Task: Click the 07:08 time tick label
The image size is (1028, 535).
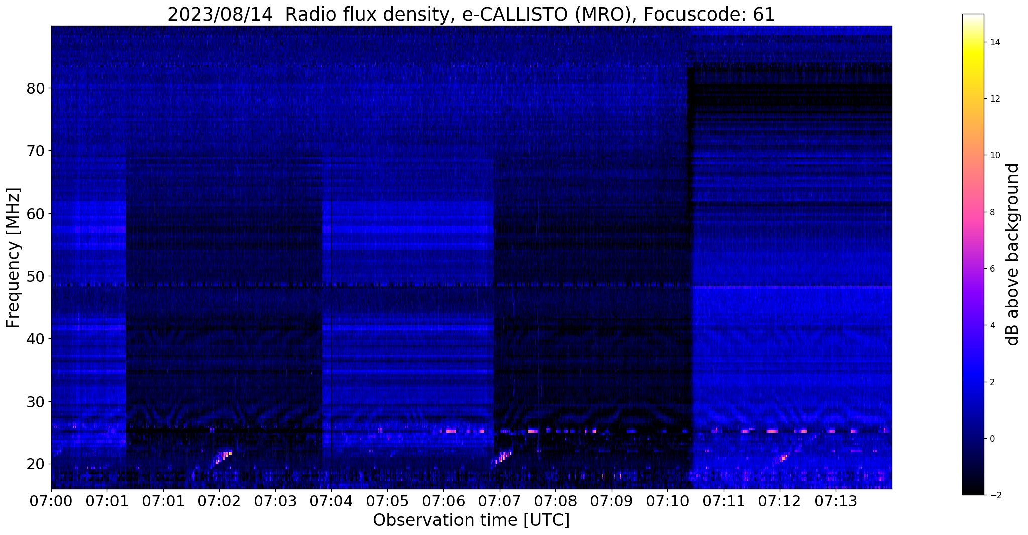Action: 555,501
